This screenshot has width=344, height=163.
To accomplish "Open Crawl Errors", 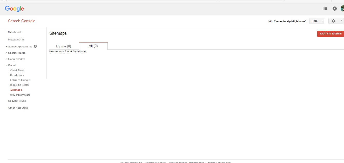I will point(17,70).
